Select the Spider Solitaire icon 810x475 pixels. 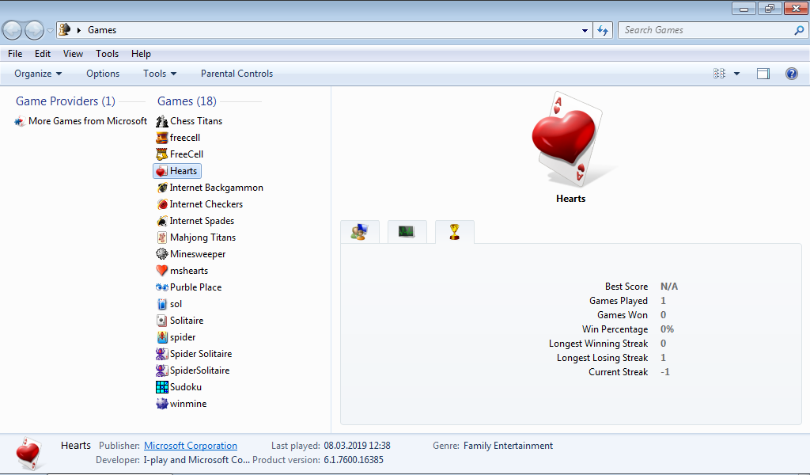point(162,354)
